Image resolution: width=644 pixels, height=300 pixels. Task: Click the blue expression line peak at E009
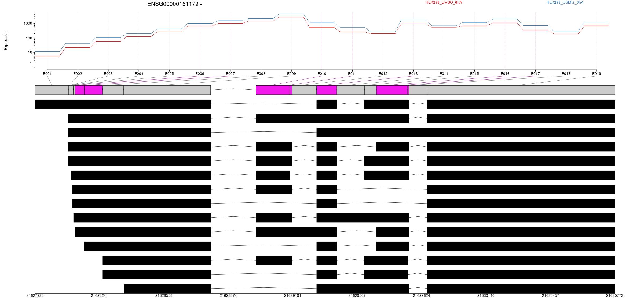(291, 14)
